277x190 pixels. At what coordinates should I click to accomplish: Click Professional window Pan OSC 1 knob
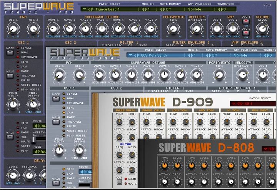click(x=59, y=75)
